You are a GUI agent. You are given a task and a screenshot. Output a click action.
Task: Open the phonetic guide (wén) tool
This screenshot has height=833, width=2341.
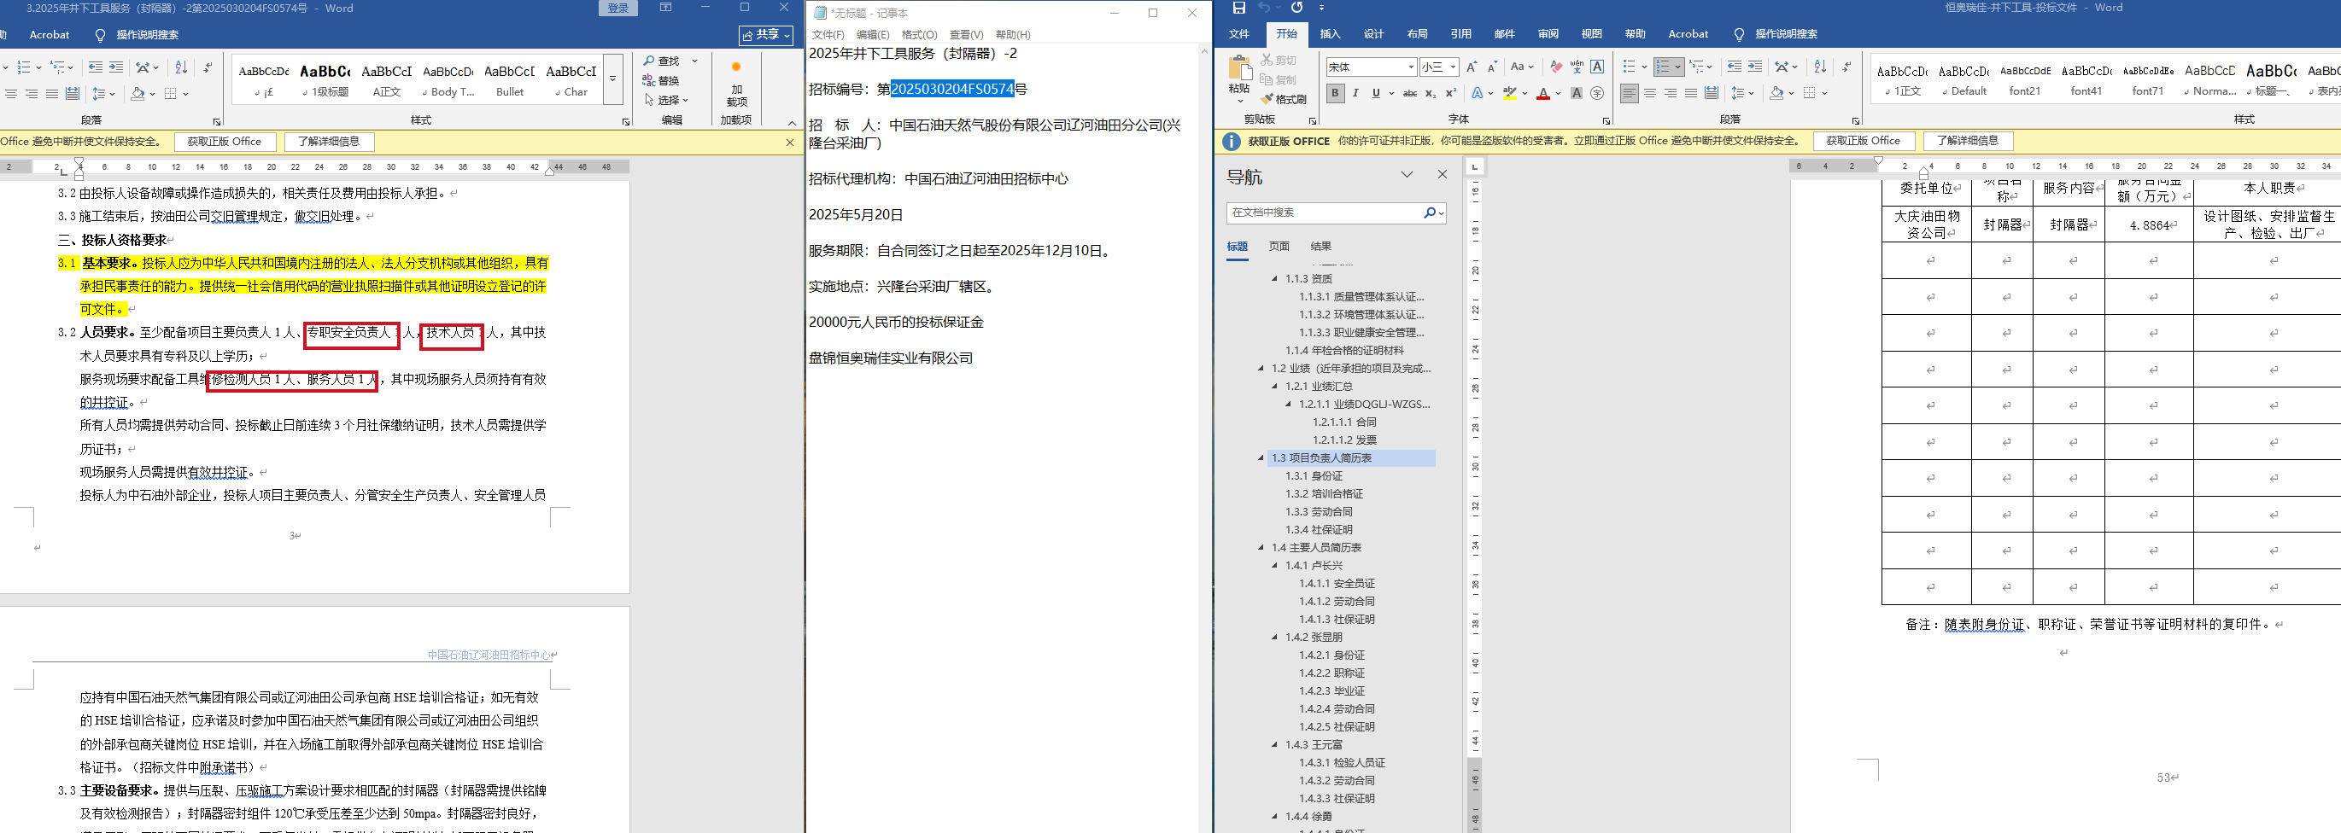(1577, 67)
